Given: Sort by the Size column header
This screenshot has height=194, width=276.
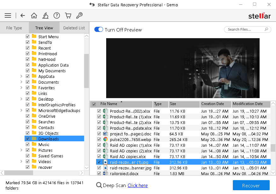Looking at the screenshot, I should pyautogui.click(x=184, y=104).
